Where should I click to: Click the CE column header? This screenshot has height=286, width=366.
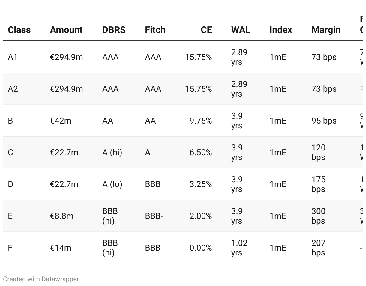206,30
